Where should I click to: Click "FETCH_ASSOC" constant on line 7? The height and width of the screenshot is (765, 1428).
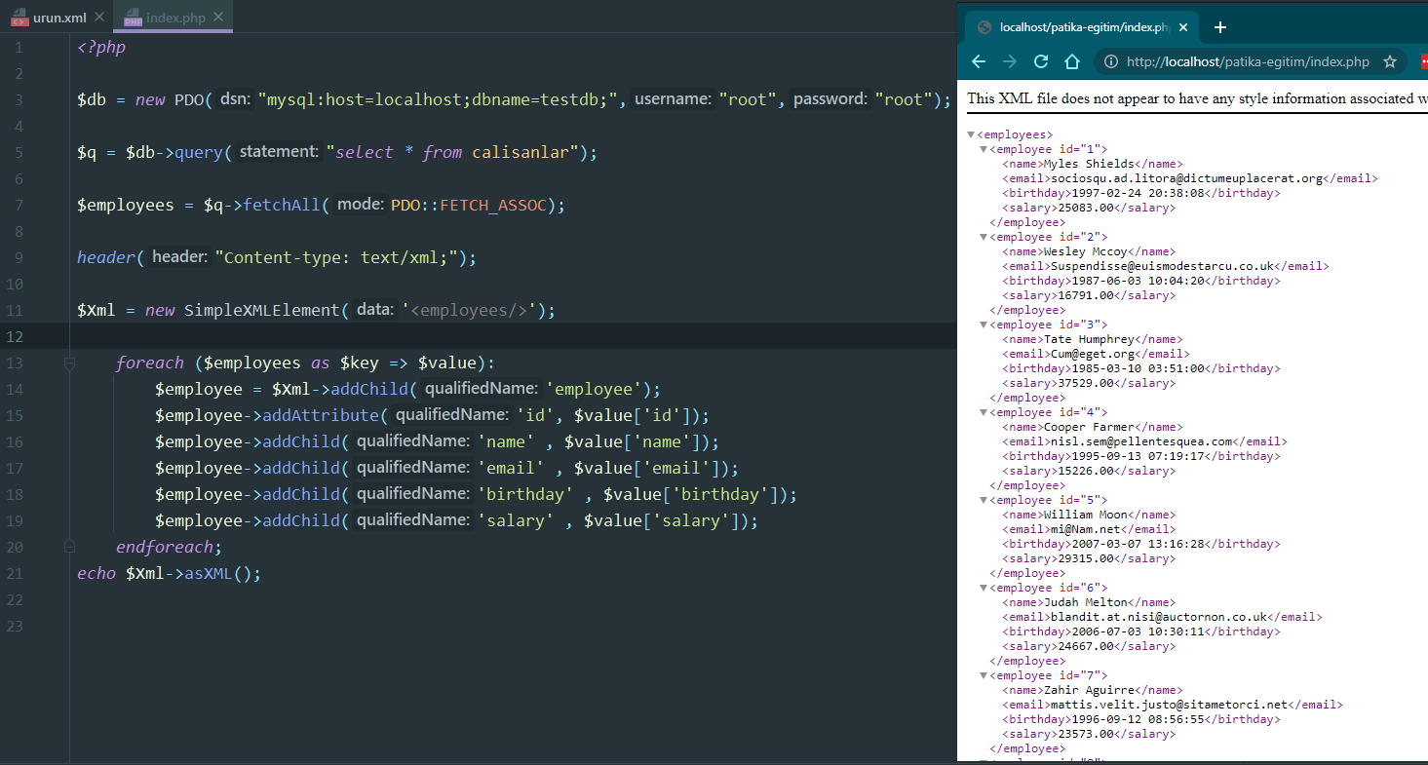coord(494,205)
